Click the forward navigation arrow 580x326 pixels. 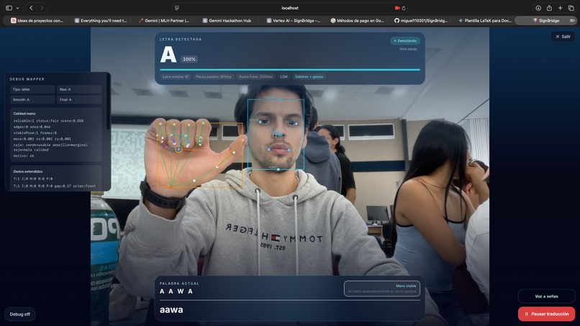pyautogui.click(x=42, y=8)
